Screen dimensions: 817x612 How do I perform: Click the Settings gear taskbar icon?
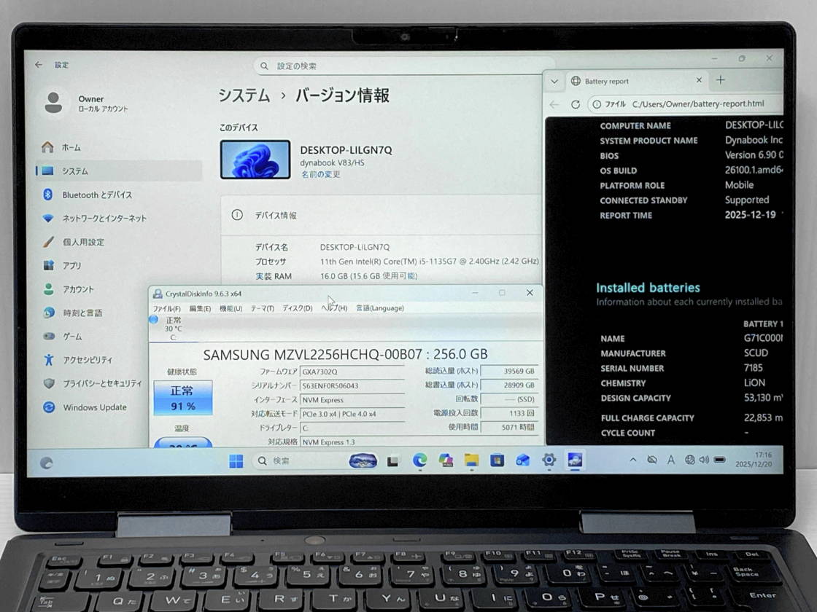(x=549, y=460)
